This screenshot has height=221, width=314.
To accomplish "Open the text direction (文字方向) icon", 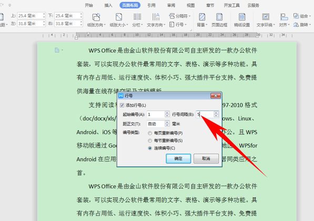I will (x=156, y=17).
